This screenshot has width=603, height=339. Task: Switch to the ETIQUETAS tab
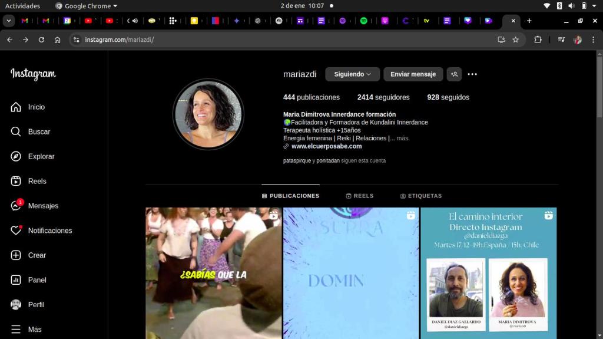(x=421, y=196)
